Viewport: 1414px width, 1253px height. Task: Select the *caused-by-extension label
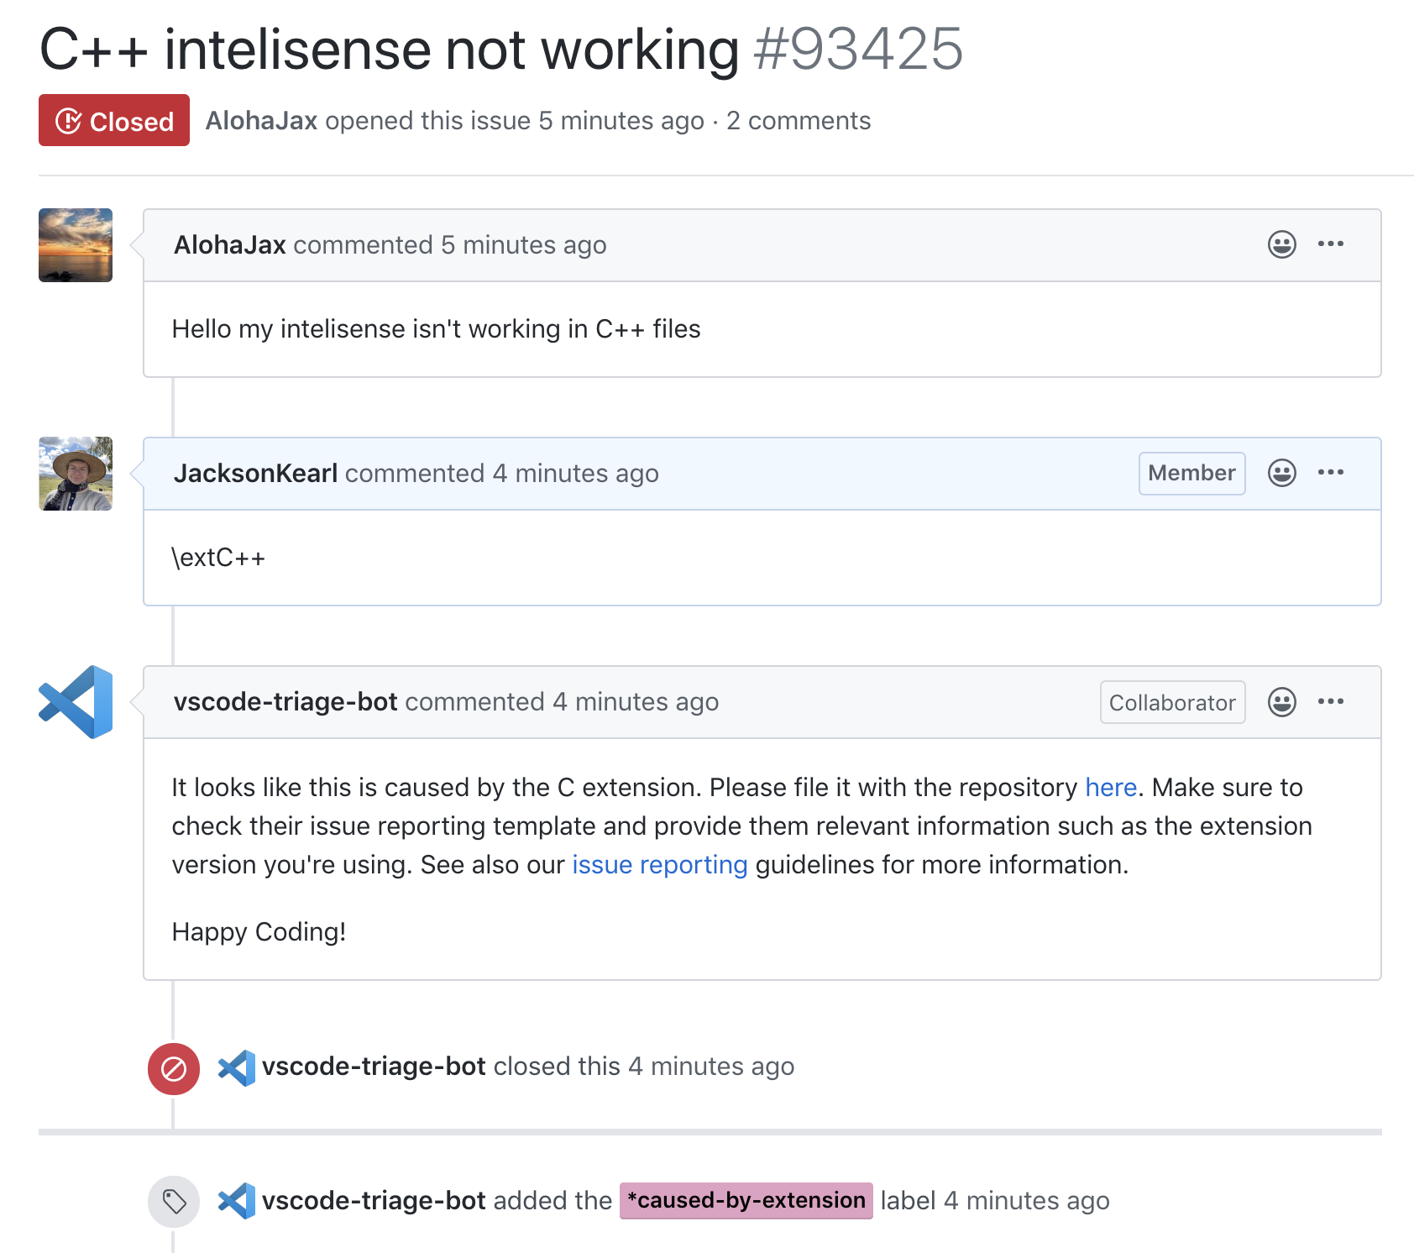[746, 1200]
